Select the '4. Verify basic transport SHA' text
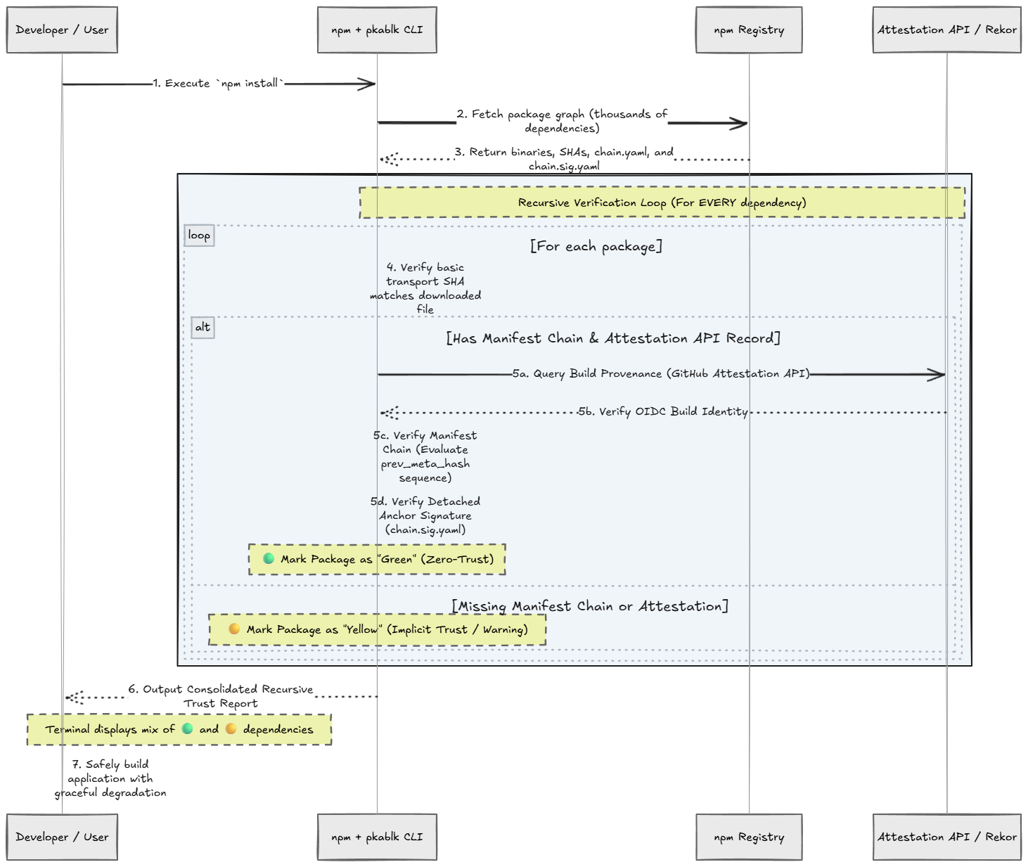The width and height of the screenshot is (1028, 867). pyautogui.click(x=425, y=288)
